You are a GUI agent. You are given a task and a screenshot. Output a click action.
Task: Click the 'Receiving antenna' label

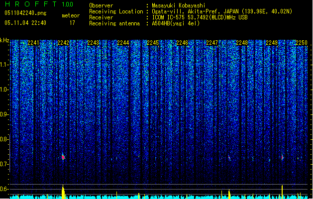point(114,23)
